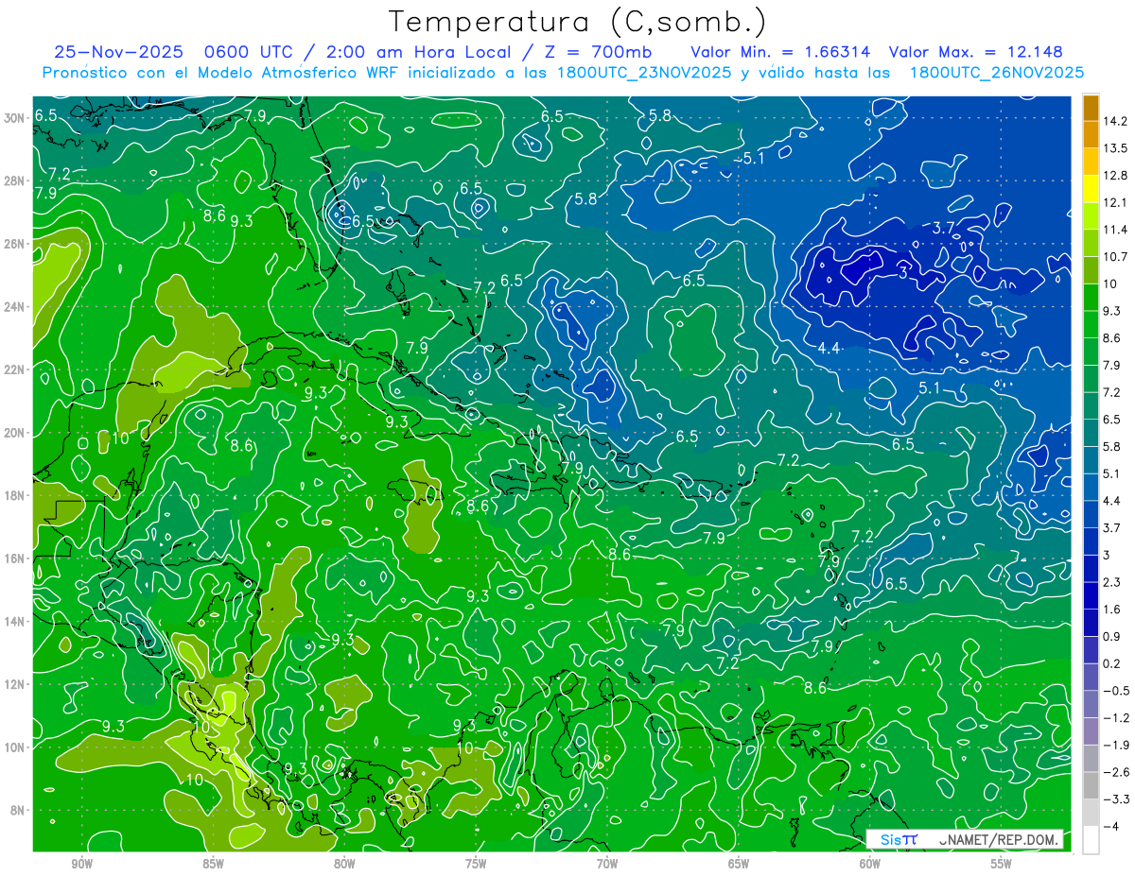Screen dimensions: 1135x876
Task: Click the '55W' longitude axis label
Action: tap(1002, 864)
